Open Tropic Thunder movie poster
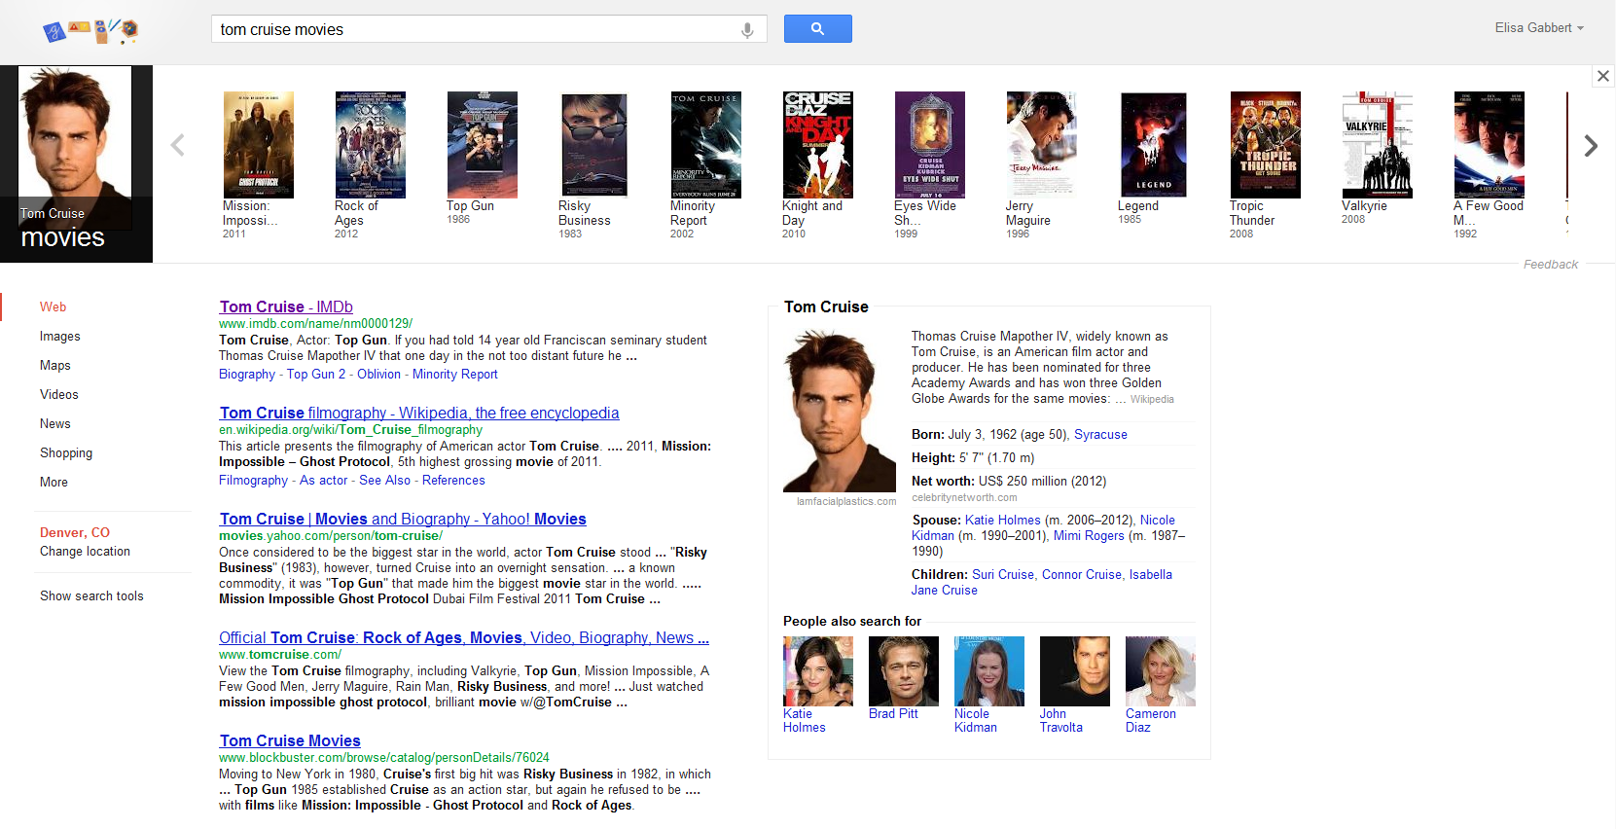Viewport: 1616px width, 829px height. click(1265, 145)
